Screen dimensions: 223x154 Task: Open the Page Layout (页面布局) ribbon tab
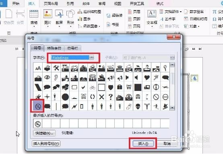point(51,3)
